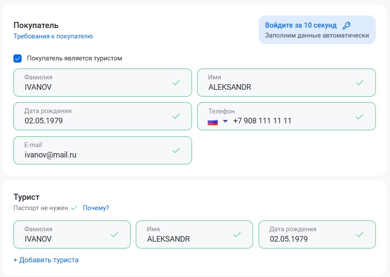
Task: Click the checkmark in the tourist Дата рождения field
Action: [x=360, y=235]
